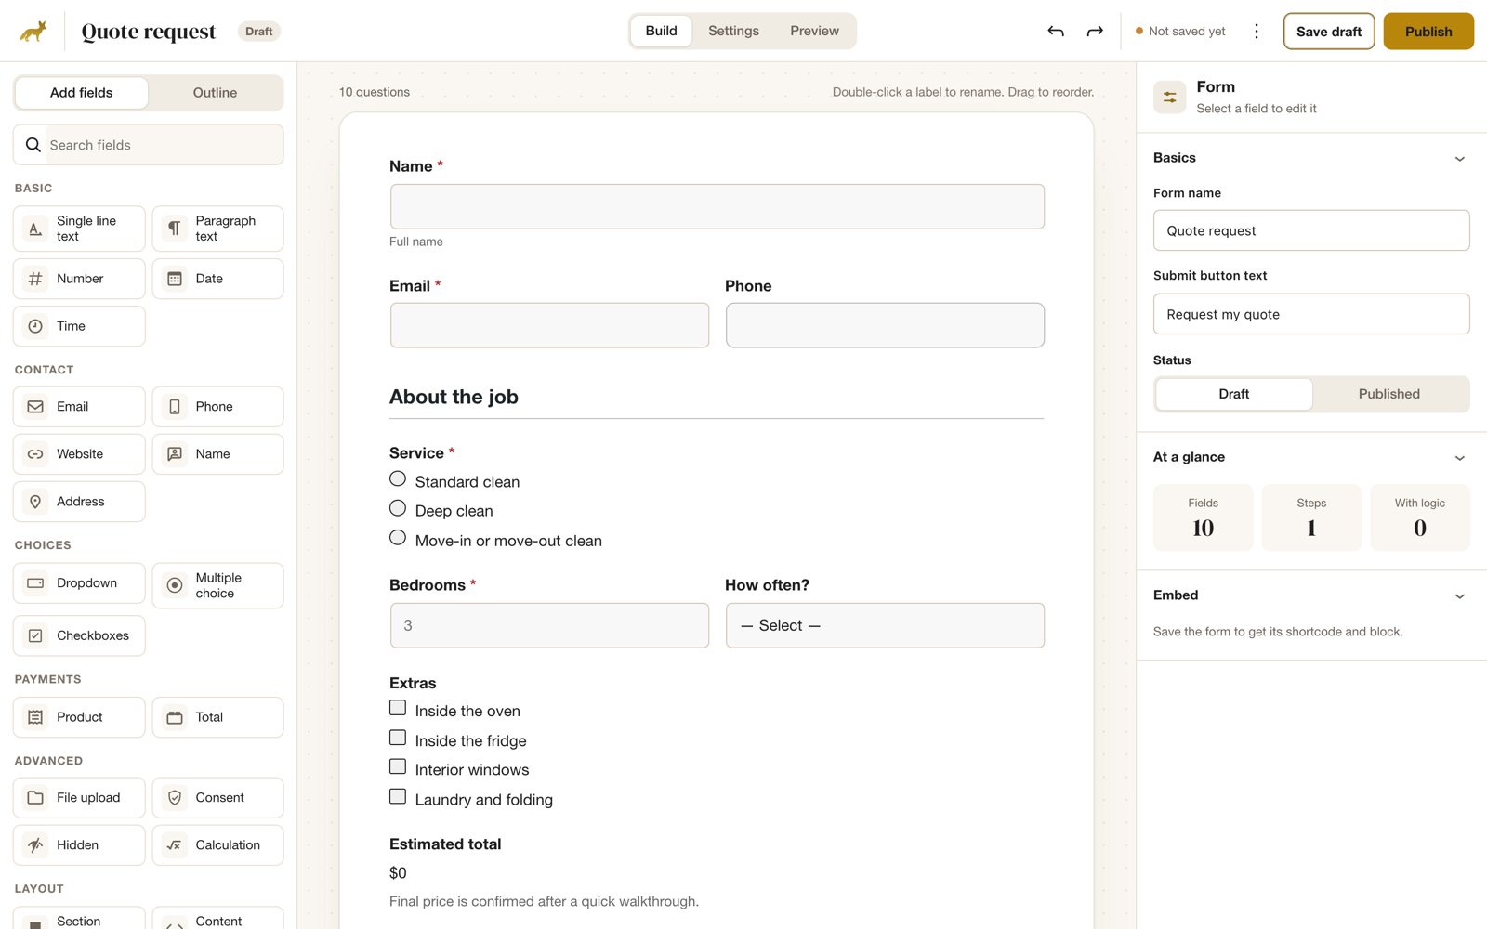The image size is (1487, 929).
Task: Click the Estimated total label
Action: [445, 844]
